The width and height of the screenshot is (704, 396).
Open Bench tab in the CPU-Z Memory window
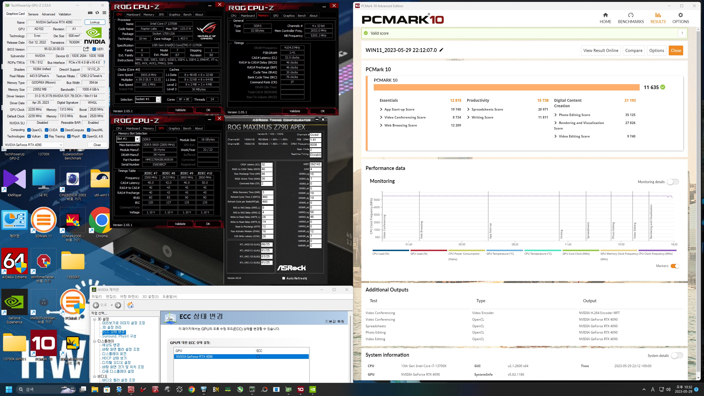pos(302,16)
